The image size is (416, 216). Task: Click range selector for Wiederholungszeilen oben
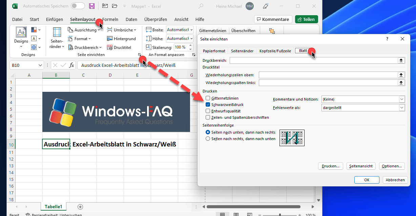tap(401, 75)
